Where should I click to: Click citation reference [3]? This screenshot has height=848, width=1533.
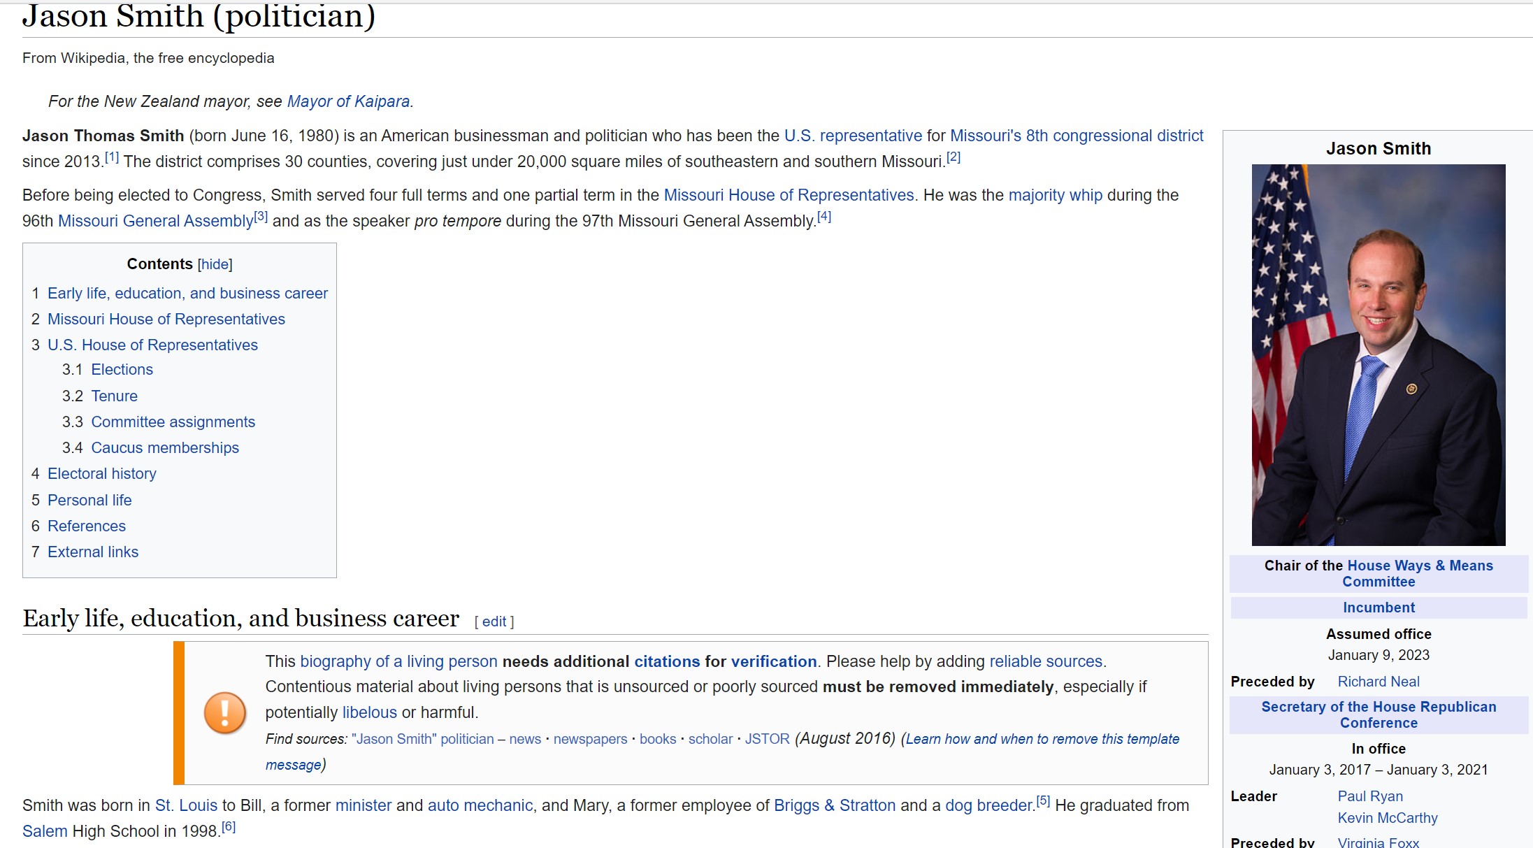point(261,216)
